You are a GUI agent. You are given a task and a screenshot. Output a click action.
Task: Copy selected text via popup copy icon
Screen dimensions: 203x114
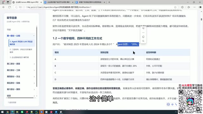pyautogui.click(x=143, y=37)
